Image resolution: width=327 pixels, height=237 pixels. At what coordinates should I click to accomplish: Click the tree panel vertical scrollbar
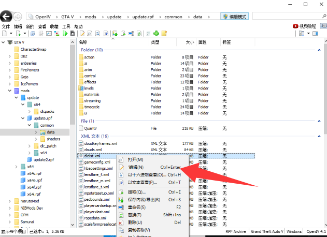click(73, 85)
